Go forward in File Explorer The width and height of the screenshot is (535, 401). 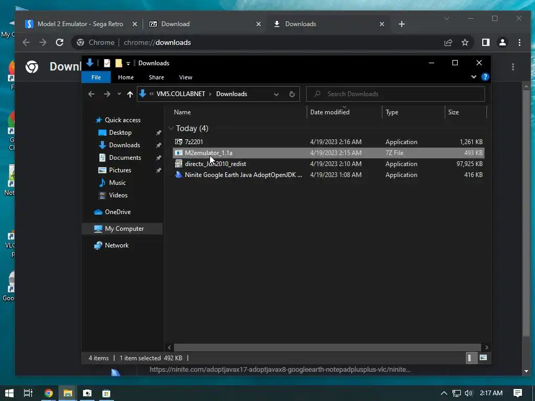coord(107,94)
